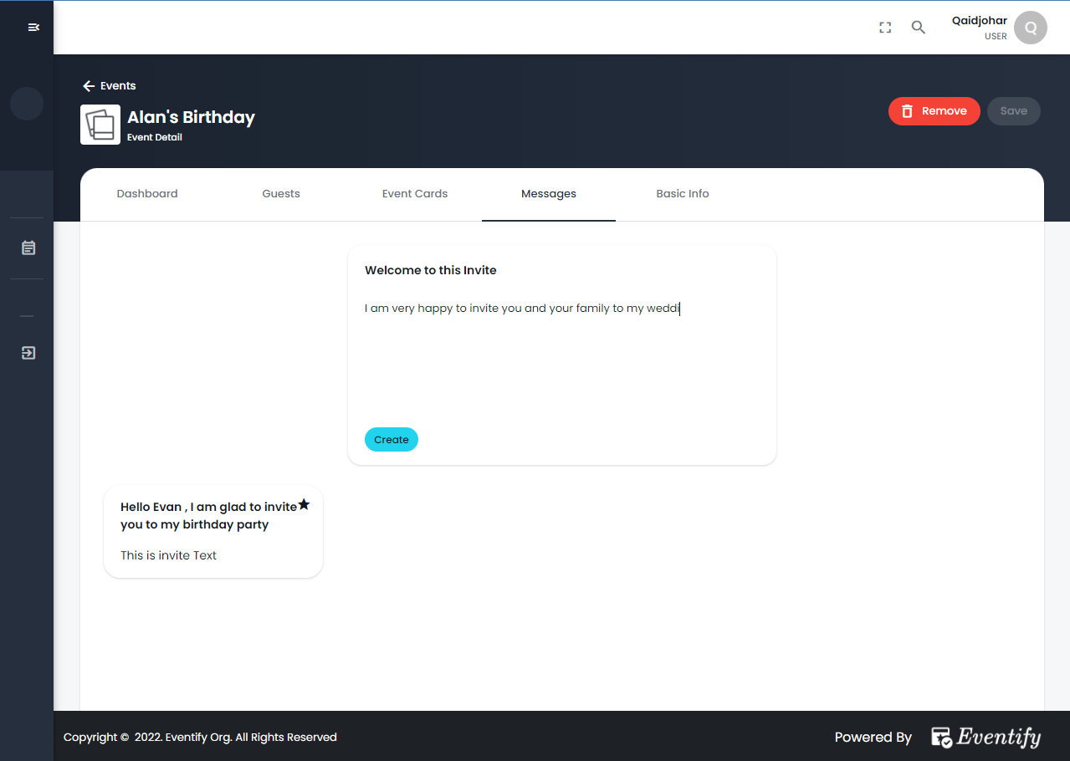Click the trash icon inside Remove button
The width and height of the screenshot is (1070, 761).
tap(907, 110)
